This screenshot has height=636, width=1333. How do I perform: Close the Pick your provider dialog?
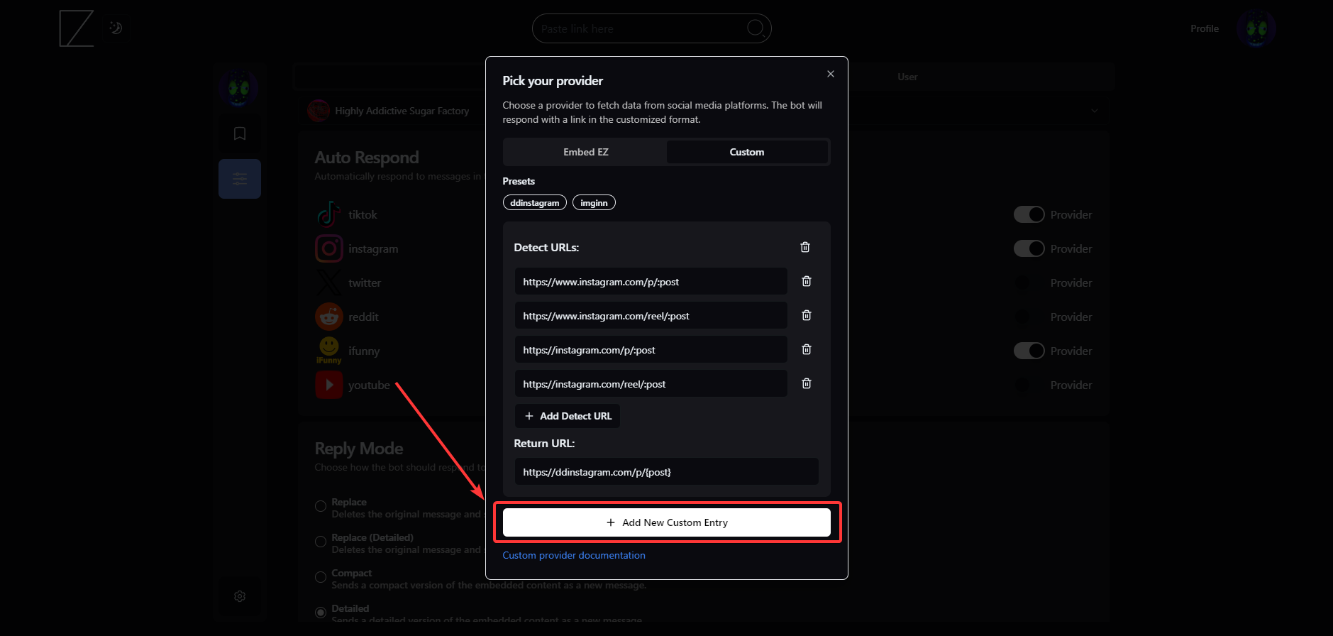click(830, 74)
